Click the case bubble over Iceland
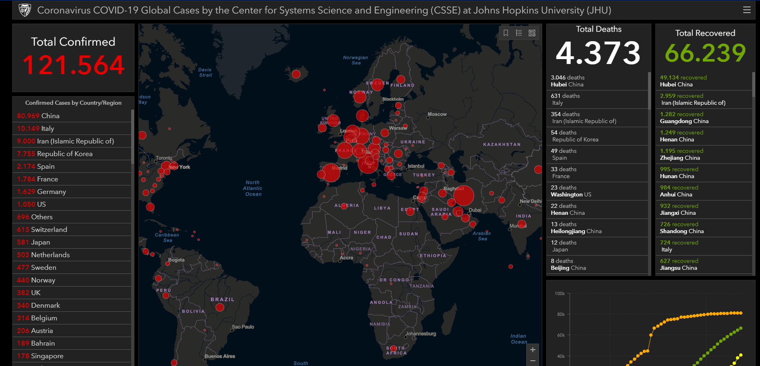 [x=296, y=74]
